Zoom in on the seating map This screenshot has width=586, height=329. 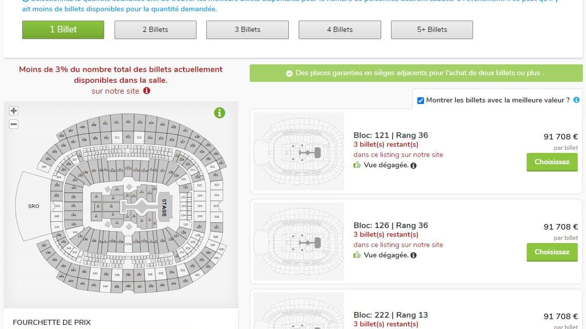(x=14, y=111)
